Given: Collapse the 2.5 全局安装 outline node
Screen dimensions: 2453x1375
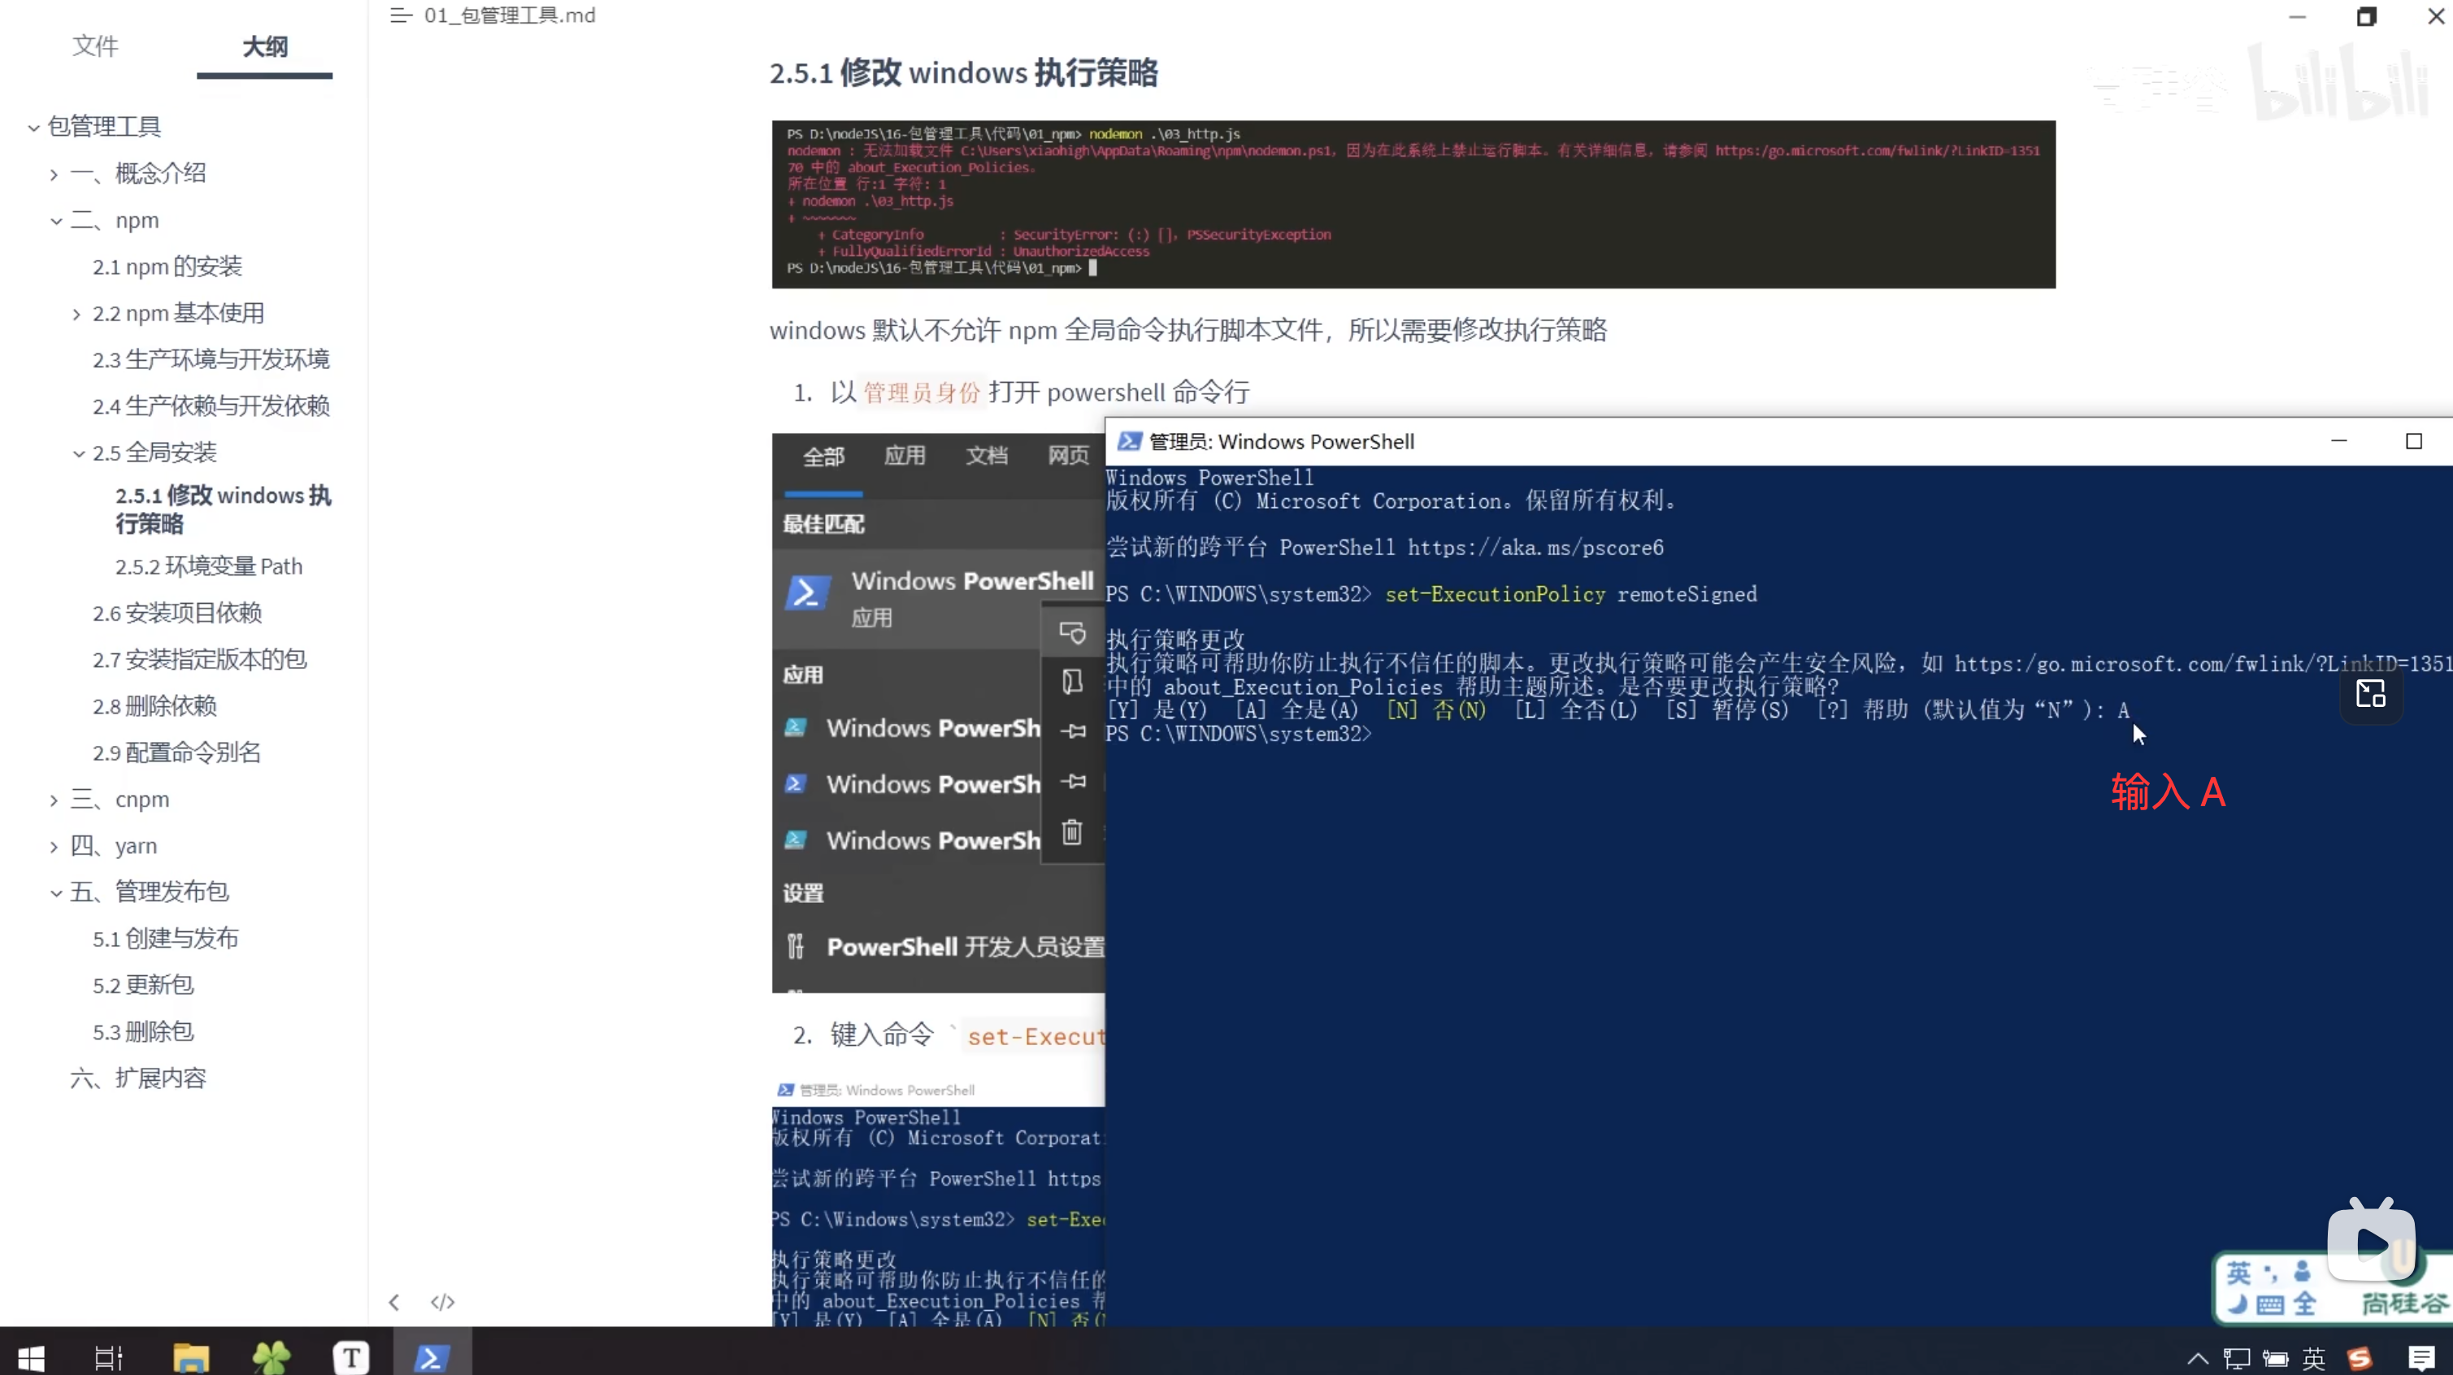Looking at the screenshot, I should (x=79, y=453).
